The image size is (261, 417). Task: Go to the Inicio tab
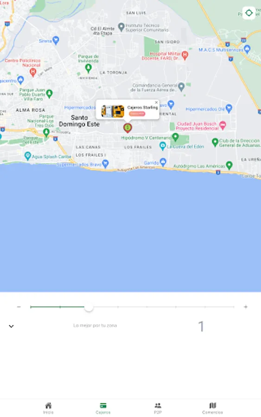point(48,408)
